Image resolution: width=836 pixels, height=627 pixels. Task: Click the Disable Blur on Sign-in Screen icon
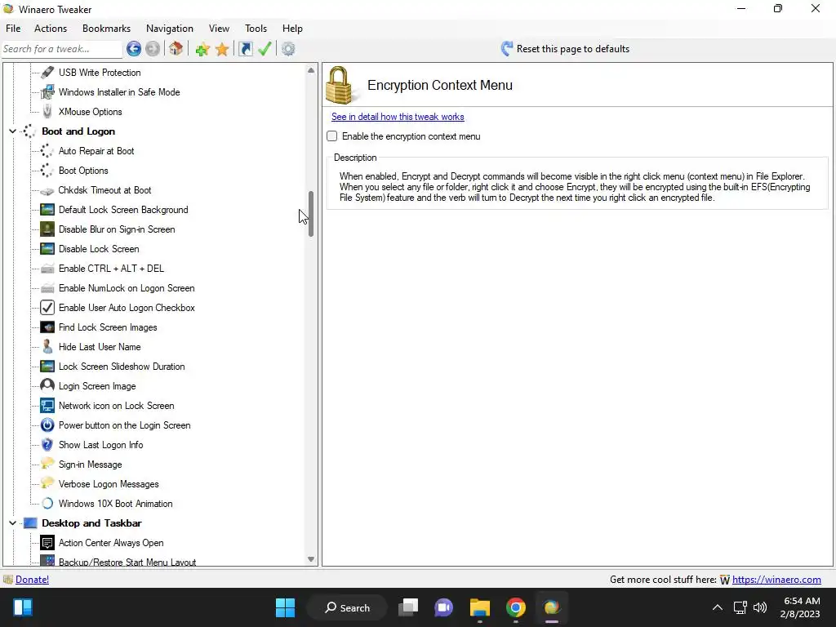click(x=47, y=229)
